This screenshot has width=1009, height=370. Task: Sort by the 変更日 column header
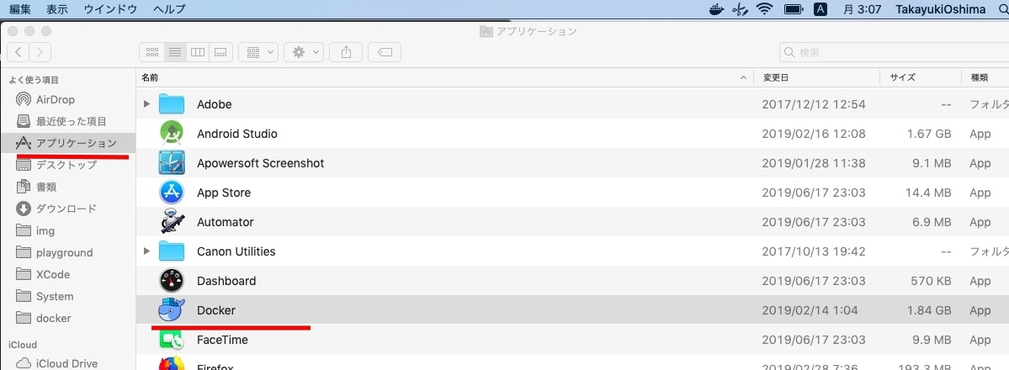(x=817, y=77)
